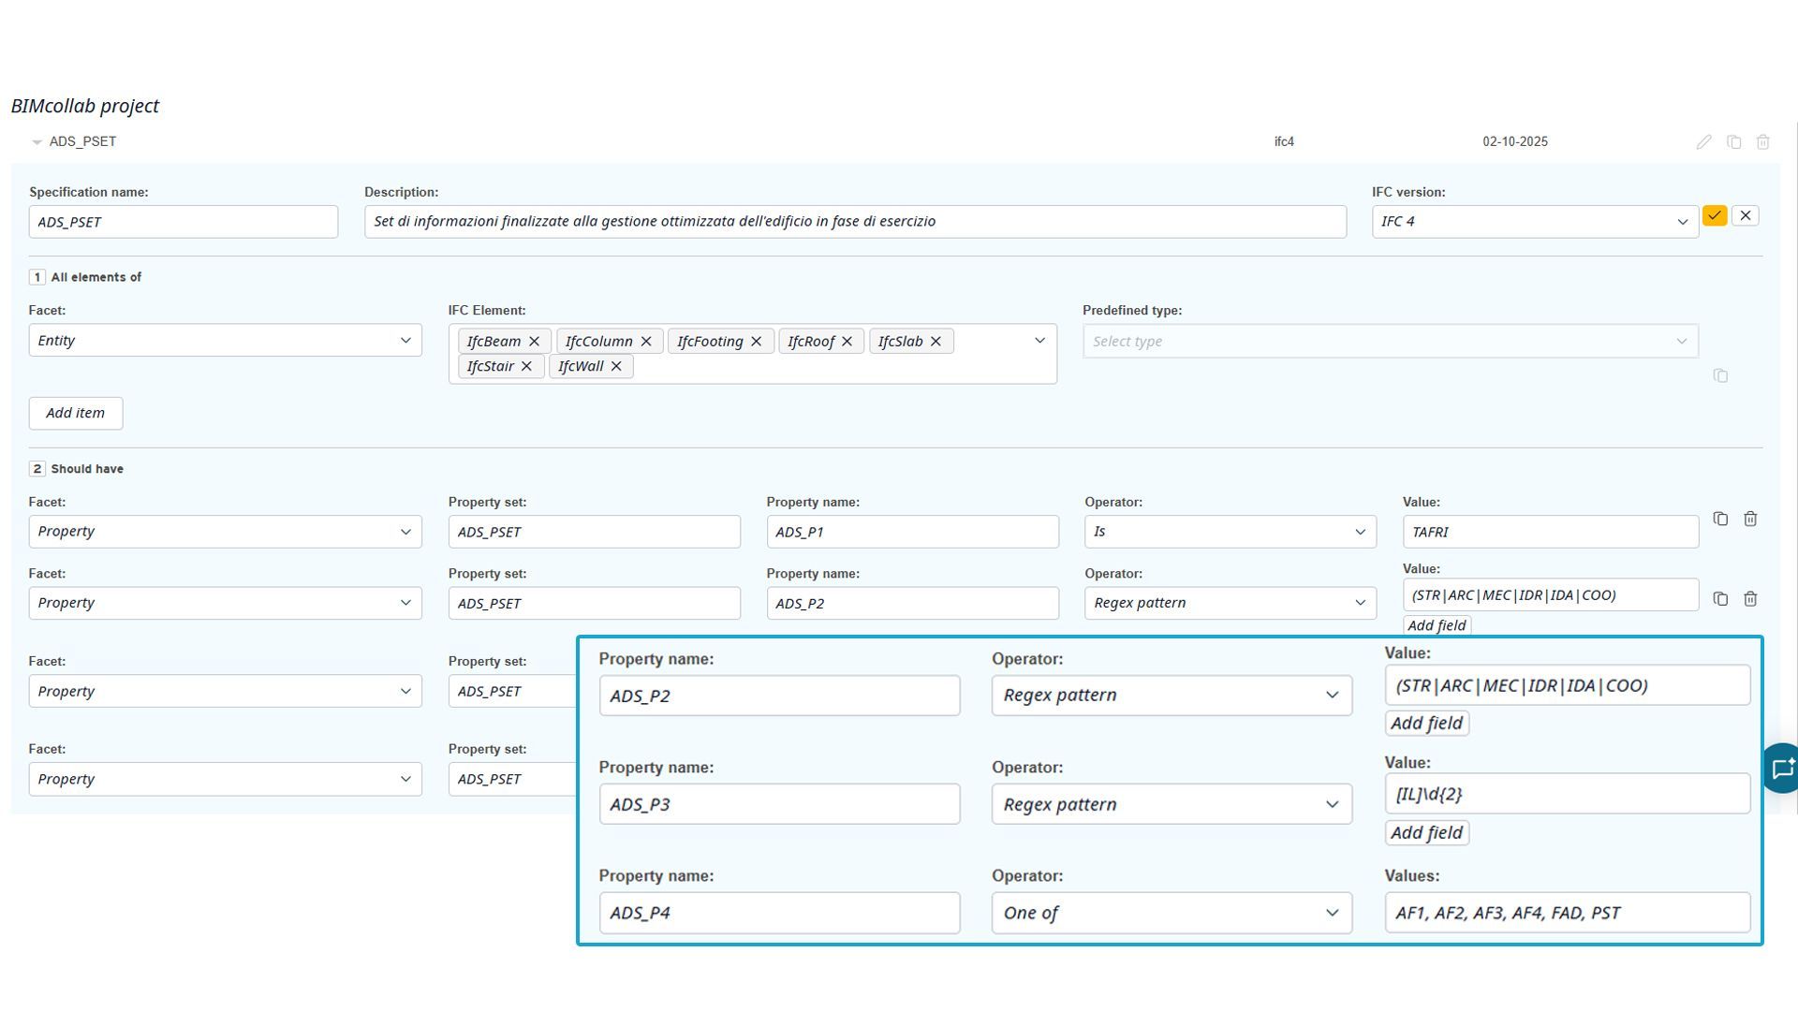
Task: Delete the ADS_P2 requirement row
Action: point(1750,599)
